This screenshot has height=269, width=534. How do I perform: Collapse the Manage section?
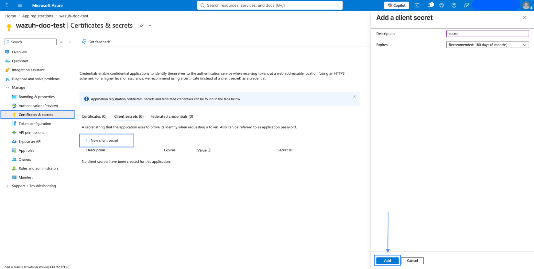(7, 88)
